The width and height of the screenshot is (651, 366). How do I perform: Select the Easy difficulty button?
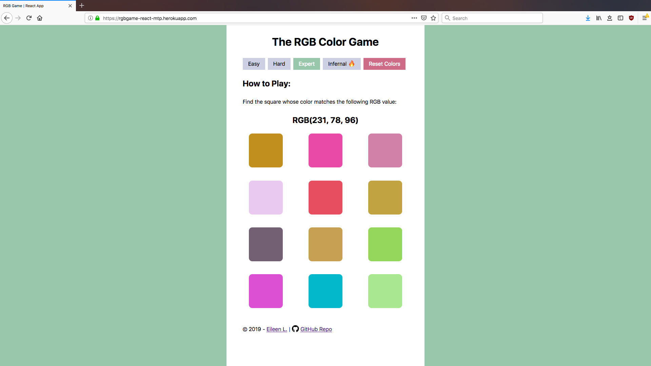(254, 63)
